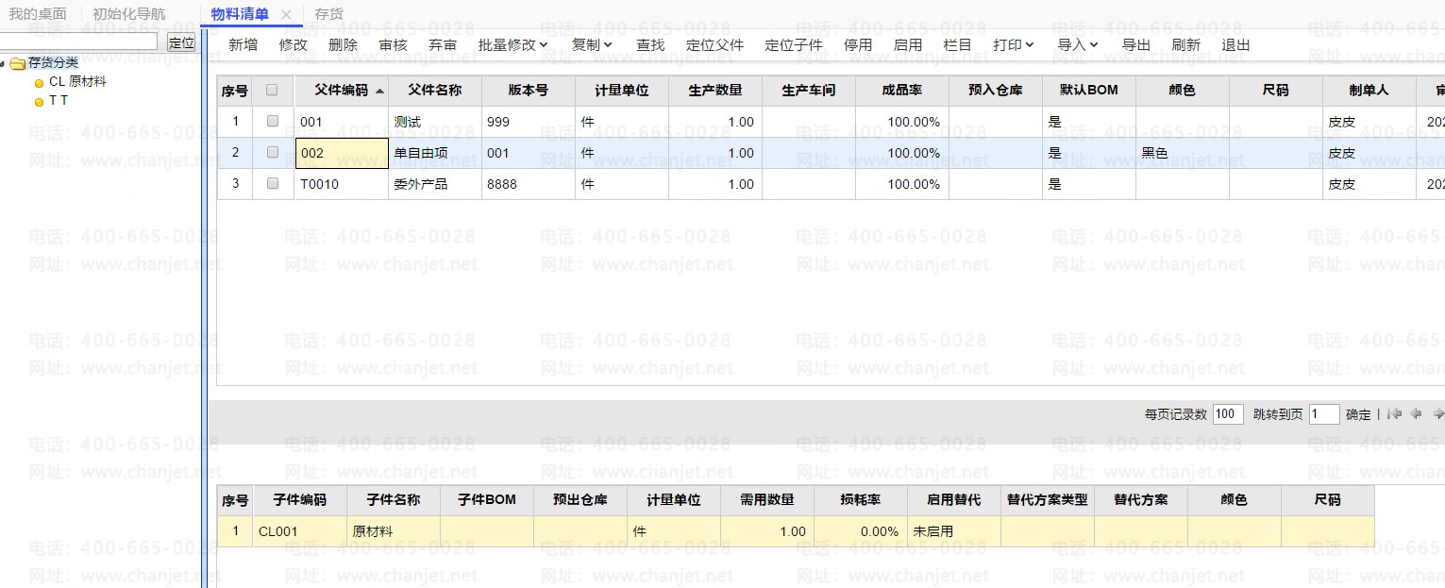Viewport: 1445px width, 588px height.
Task: Click the 每页记录数 input field
Action: tap(1228, 413)
